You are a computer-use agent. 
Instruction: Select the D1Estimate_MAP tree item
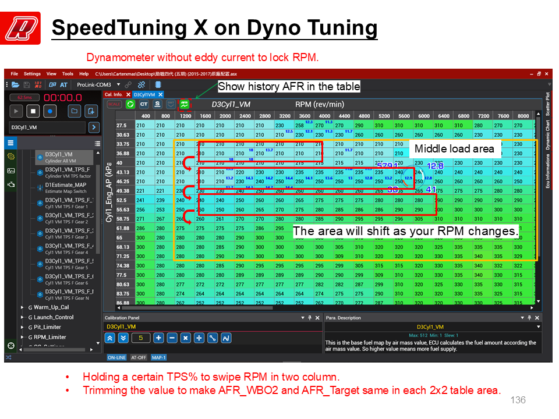click(66, 188)
